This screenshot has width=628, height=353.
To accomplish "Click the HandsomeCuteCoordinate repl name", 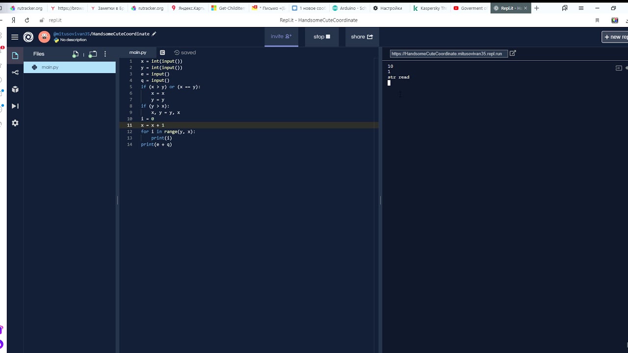I will [x=121, y=34].
